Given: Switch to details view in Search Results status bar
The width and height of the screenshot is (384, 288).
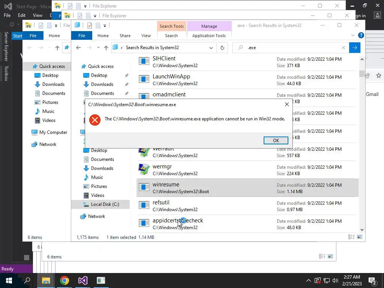Looking at the screenshot, I should pos(351,237).
